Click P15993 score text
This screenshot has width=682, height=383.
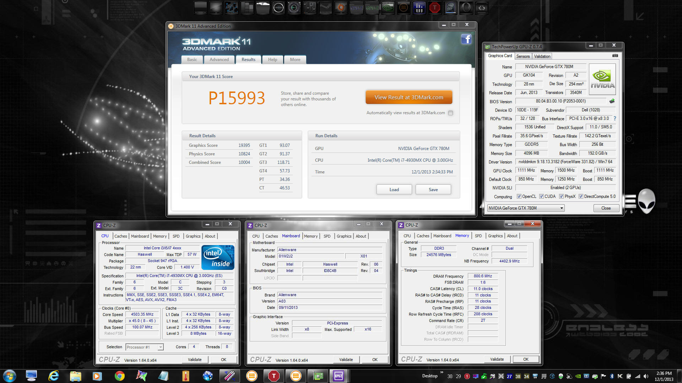(x=237, y=98)
